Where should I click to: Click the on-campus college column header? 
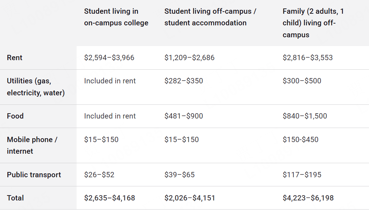coord(116,17)
